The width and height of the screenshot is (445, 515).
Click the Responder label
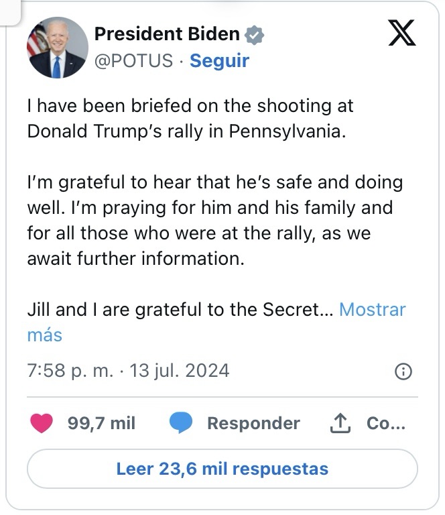tap(253, 423)
